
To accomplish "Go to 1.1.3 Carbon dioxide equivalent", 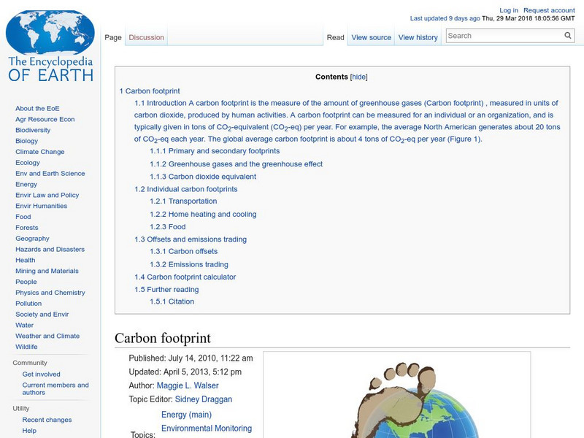I will [203, 177].
